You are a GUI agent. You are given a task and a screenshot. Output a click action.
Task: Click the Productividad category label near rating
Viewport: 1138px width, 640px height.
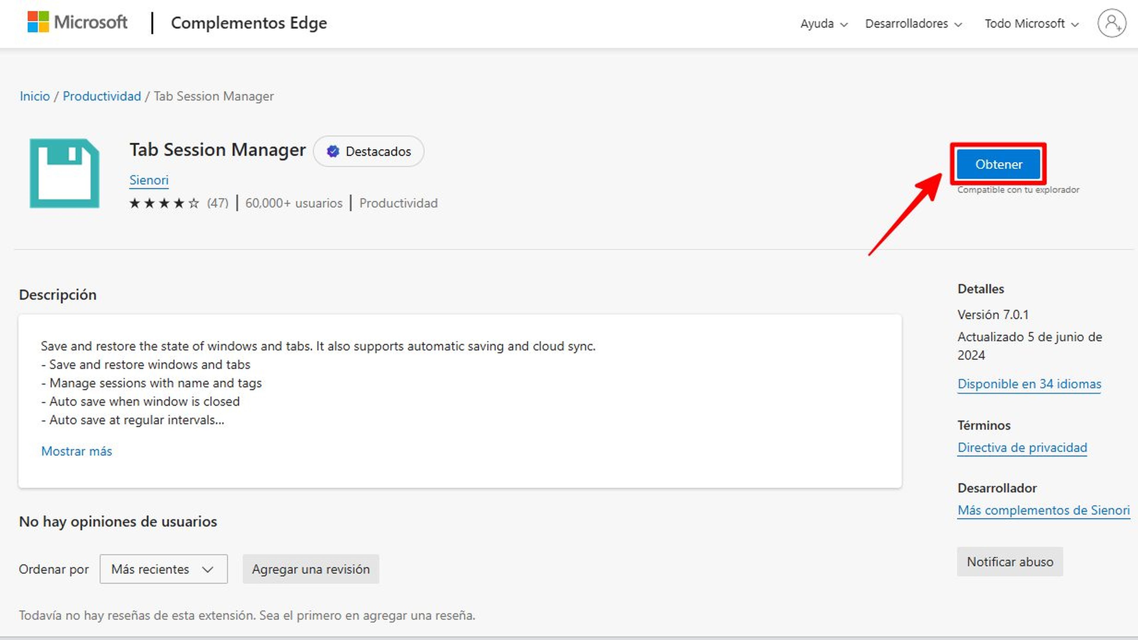click(x=399, y=203)
